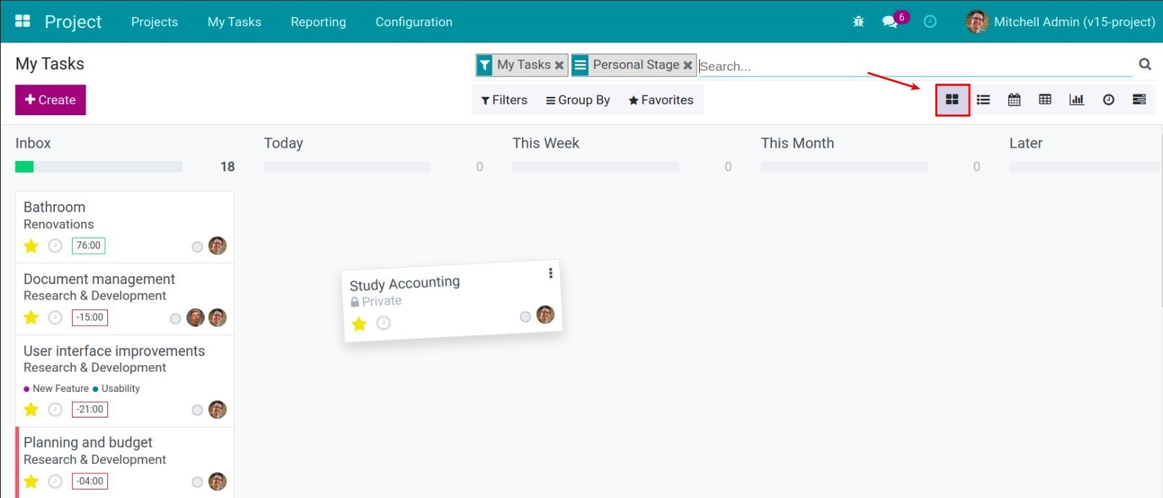Click assignee avatar on Planning and budget card
This screenshot has width=1163, height=498.
point(217,482)
